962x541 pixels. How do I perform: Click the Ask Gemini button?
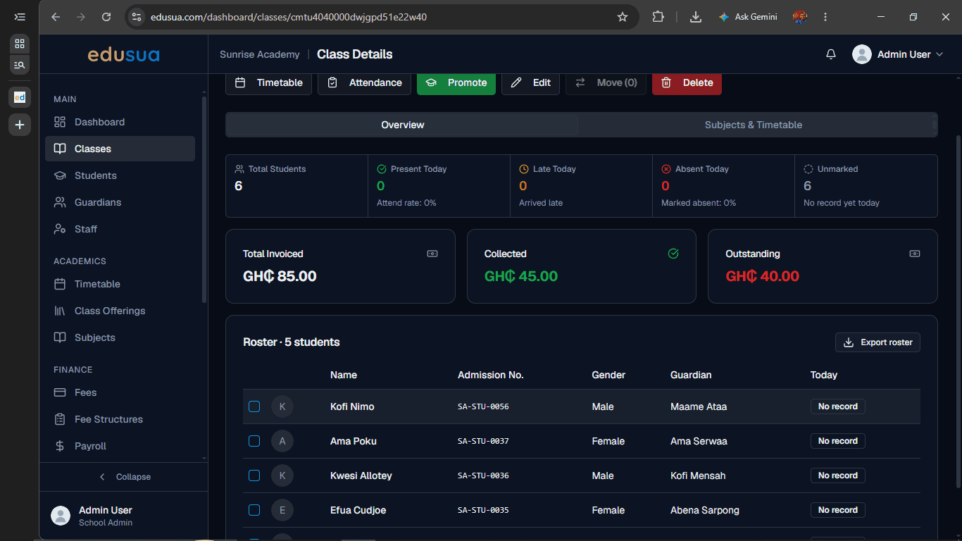coord(748,17)
